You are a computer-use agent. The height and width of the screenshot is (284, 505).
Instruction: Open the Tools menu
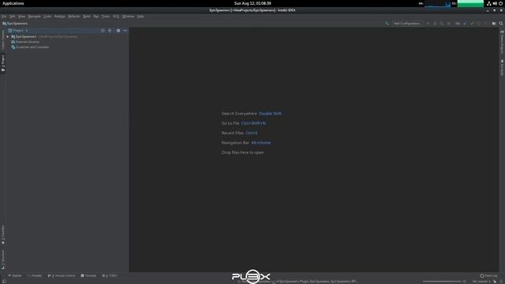(106, 17)
